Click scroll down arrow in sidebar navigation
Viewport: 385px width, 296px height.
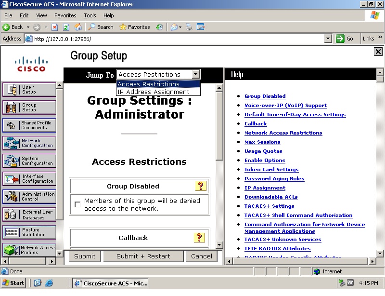(59, 253)
